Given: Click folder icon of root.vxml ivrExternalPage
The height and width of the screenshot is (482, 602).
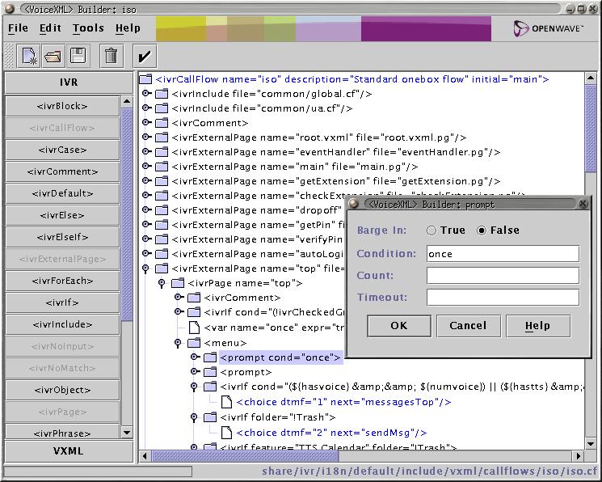Looking at the screenshot, I should tap(162, 137).
